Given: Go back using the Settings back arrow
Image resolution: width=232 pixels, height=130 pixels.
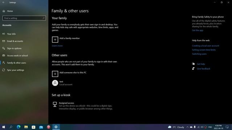Looking at the screenshot, I should 3,3.
